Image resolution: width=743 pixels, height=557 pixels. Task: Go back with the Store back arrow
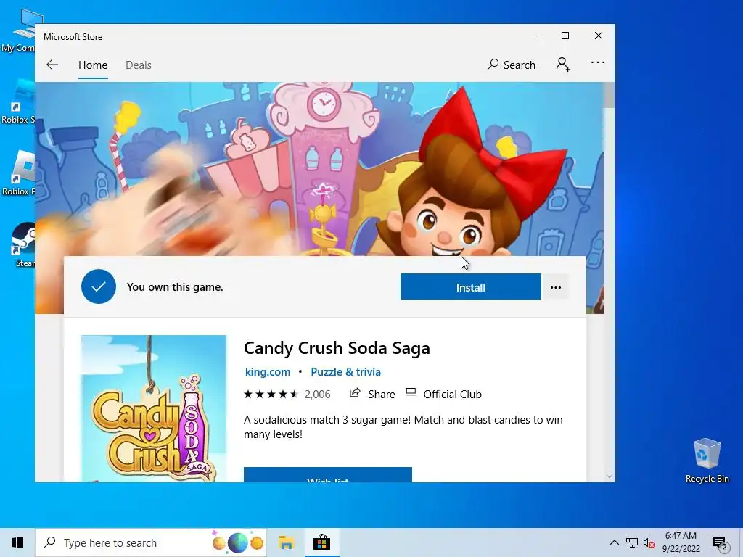click(52, 65)
